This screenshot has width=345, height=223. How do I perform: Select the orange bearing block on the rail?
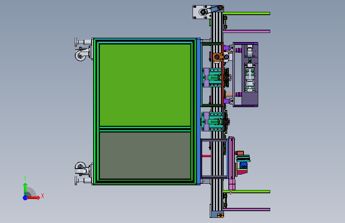coord(218,57)
